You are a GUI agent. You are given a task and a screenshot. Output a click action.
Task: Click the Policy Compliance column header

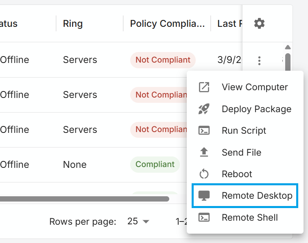[167, 24]
